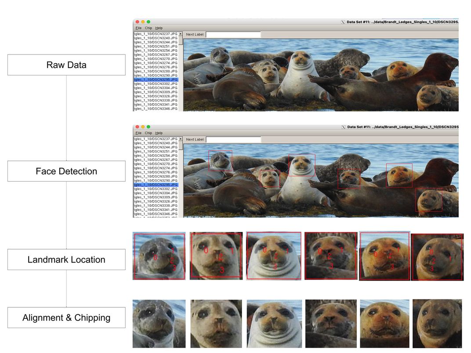Screen dimensions: 471x353
Task: Select DSCN3338.JPG in Raw Data file list
Action: click(156, 101)
